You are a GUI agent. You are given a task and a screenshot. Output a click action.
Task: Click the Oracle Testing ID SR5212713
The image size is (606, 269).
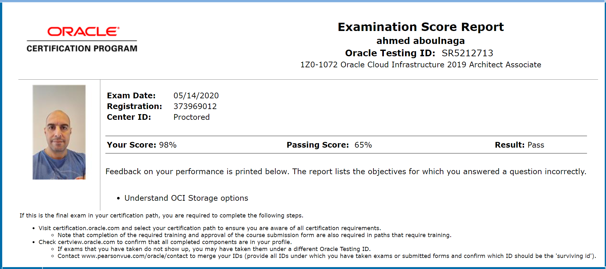(467, 53)
